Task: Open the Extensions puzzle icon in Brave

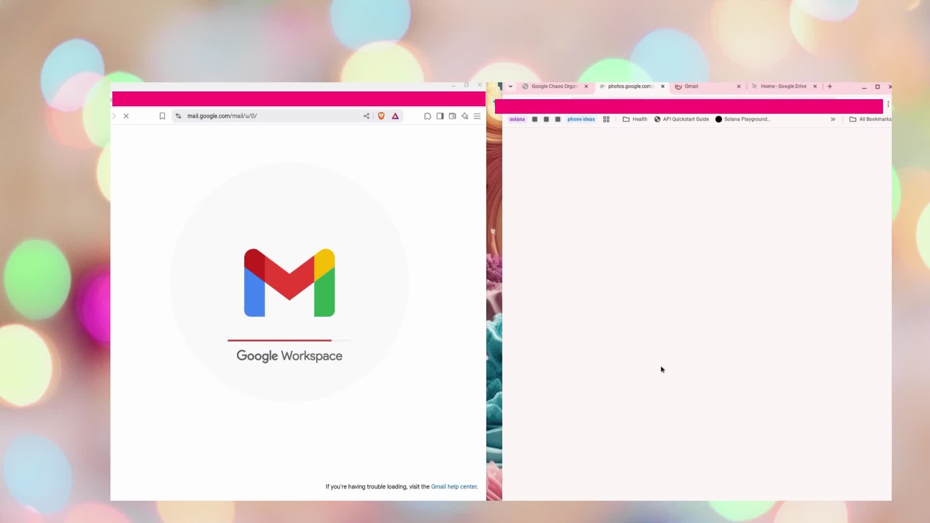Action: (427, 116)
